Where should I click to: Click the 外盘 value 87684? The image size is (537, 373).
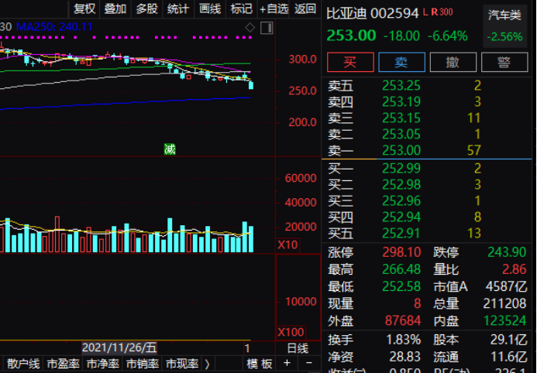(x=403, y=320)
